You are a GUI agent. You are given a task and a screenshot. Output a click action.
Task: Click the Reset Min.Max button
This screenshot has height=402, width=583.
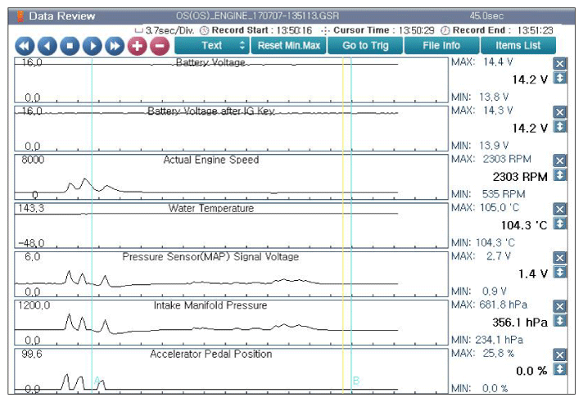point(289,46)
